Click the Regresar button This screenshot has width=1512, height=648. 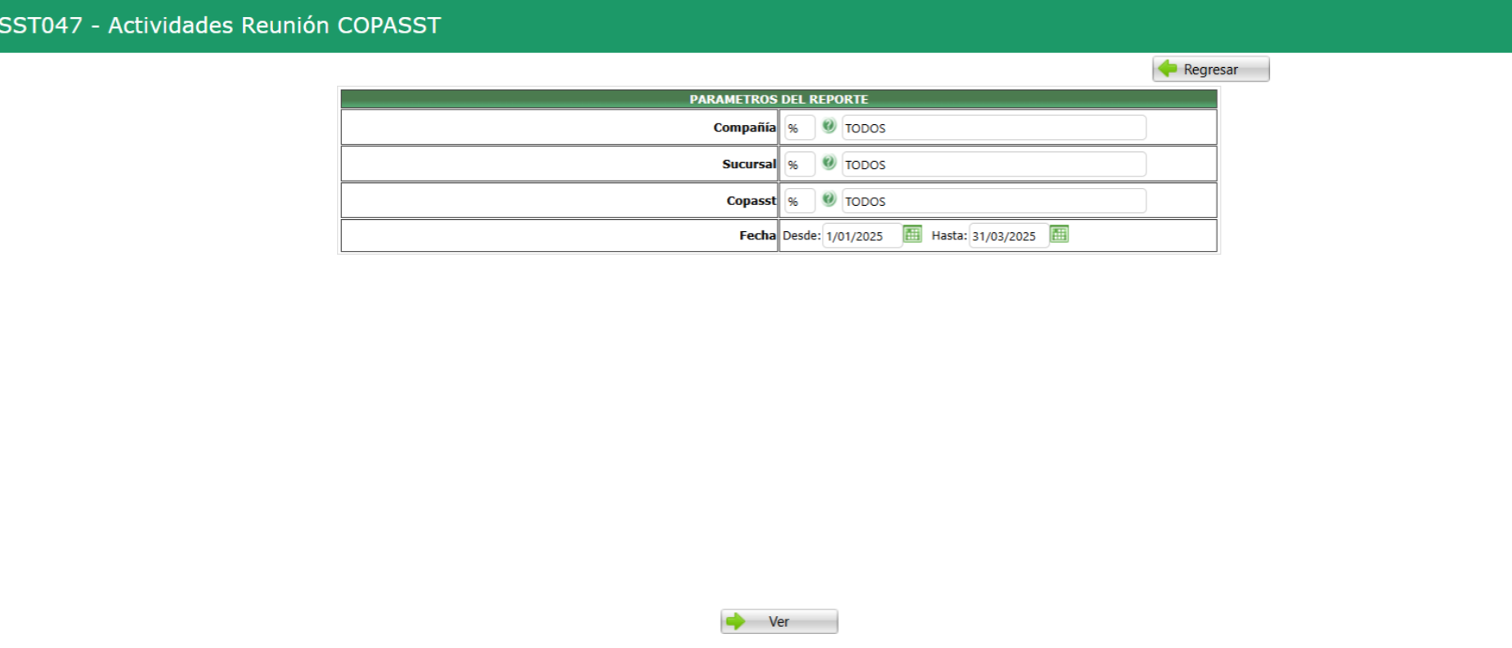[1210, 69]
